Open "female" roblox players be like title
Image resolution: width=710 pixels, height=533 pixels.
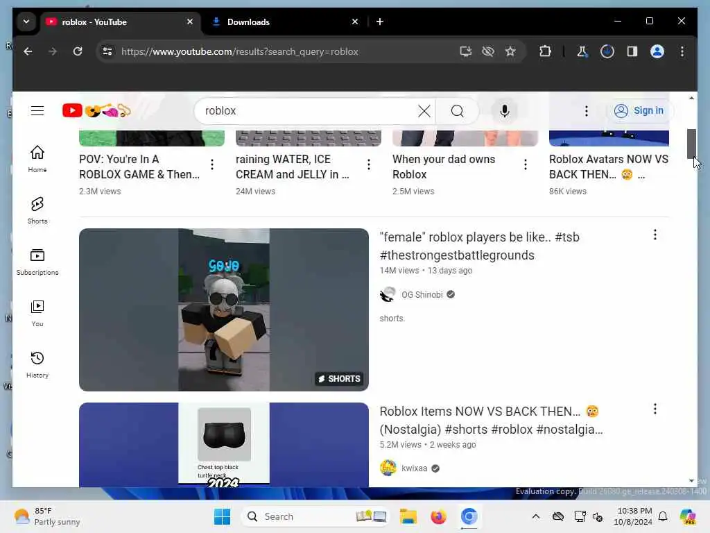480,246
